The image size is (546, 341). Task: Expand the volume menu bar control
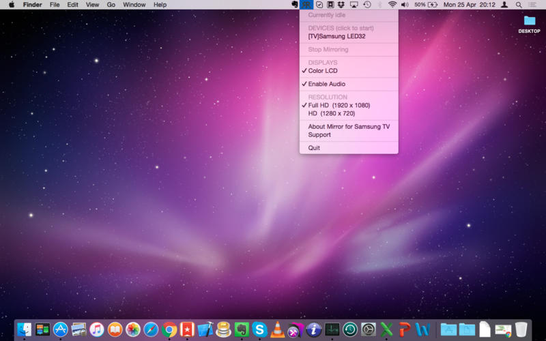click(405, 5)
